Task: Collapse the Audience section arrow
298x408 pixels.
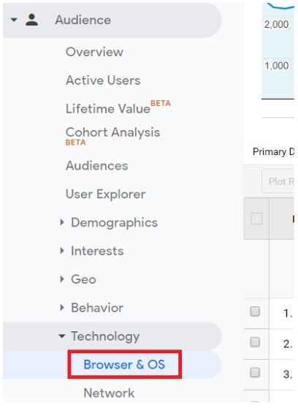Action: (x=14, y=20)
